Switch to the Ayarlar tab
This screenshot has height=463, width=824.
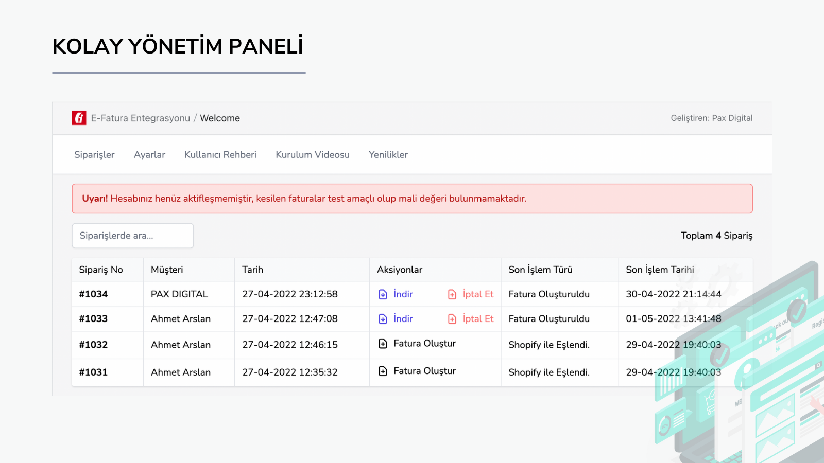(149, 154)
